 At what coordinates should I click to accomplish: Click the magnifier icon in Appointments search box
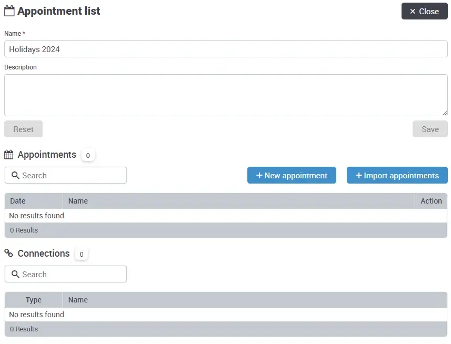pos(15,175)
